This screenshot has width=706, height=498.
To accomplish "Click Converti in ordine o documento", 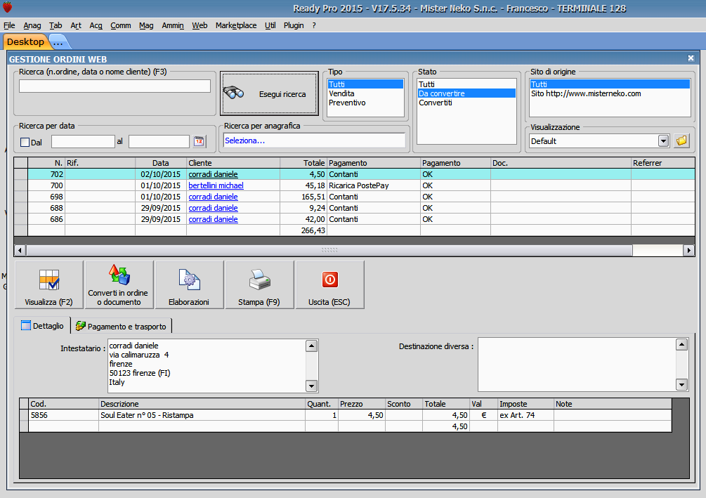I will [x=119, y=284].
